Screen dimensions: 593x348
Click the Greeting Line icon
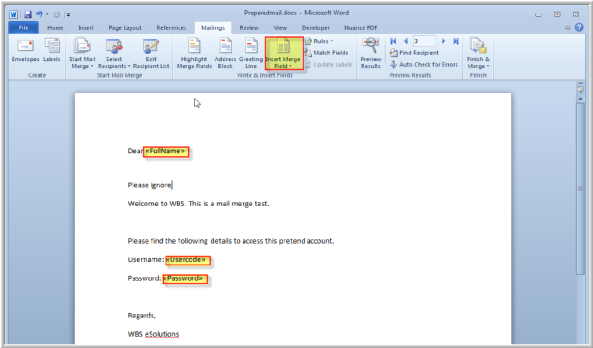pyautogui.click(x=251, y=46)
